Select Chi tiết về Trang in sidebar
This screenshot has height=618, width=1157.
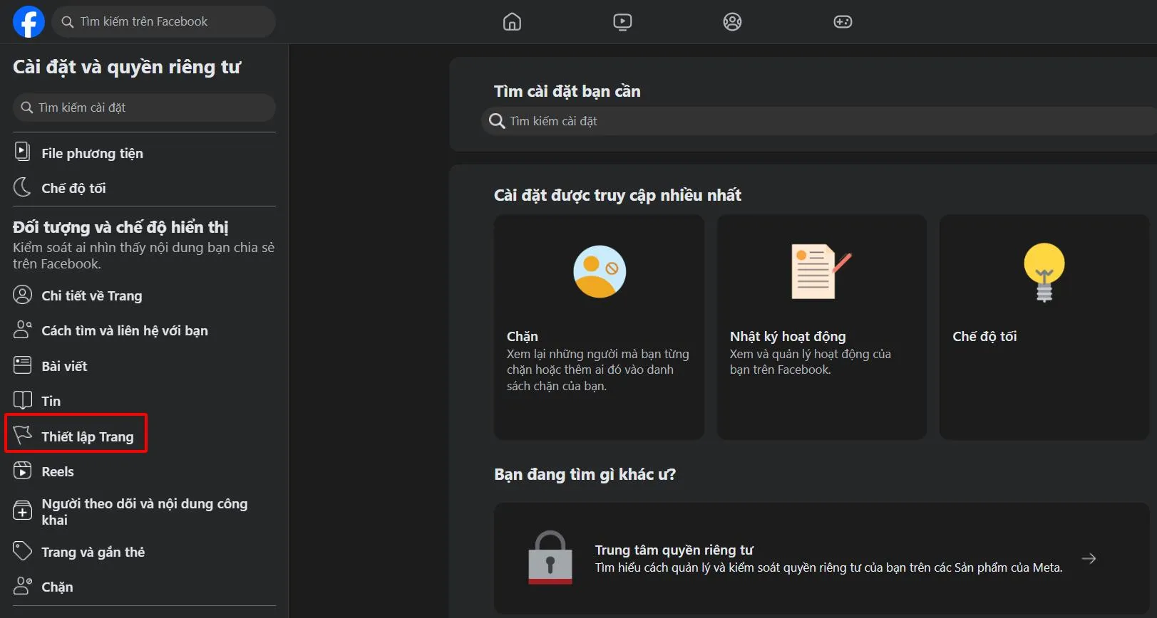click(91, 295)
